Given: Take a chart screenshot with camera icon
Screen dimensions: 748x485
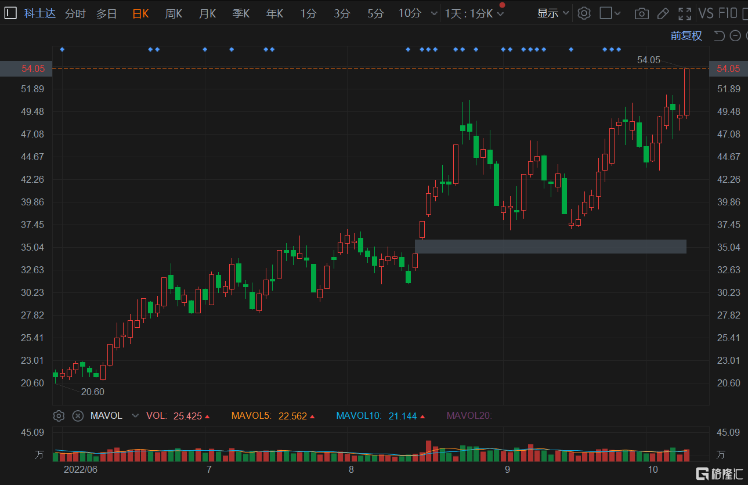Looking at the screenshot, I should tap(641, 13).
